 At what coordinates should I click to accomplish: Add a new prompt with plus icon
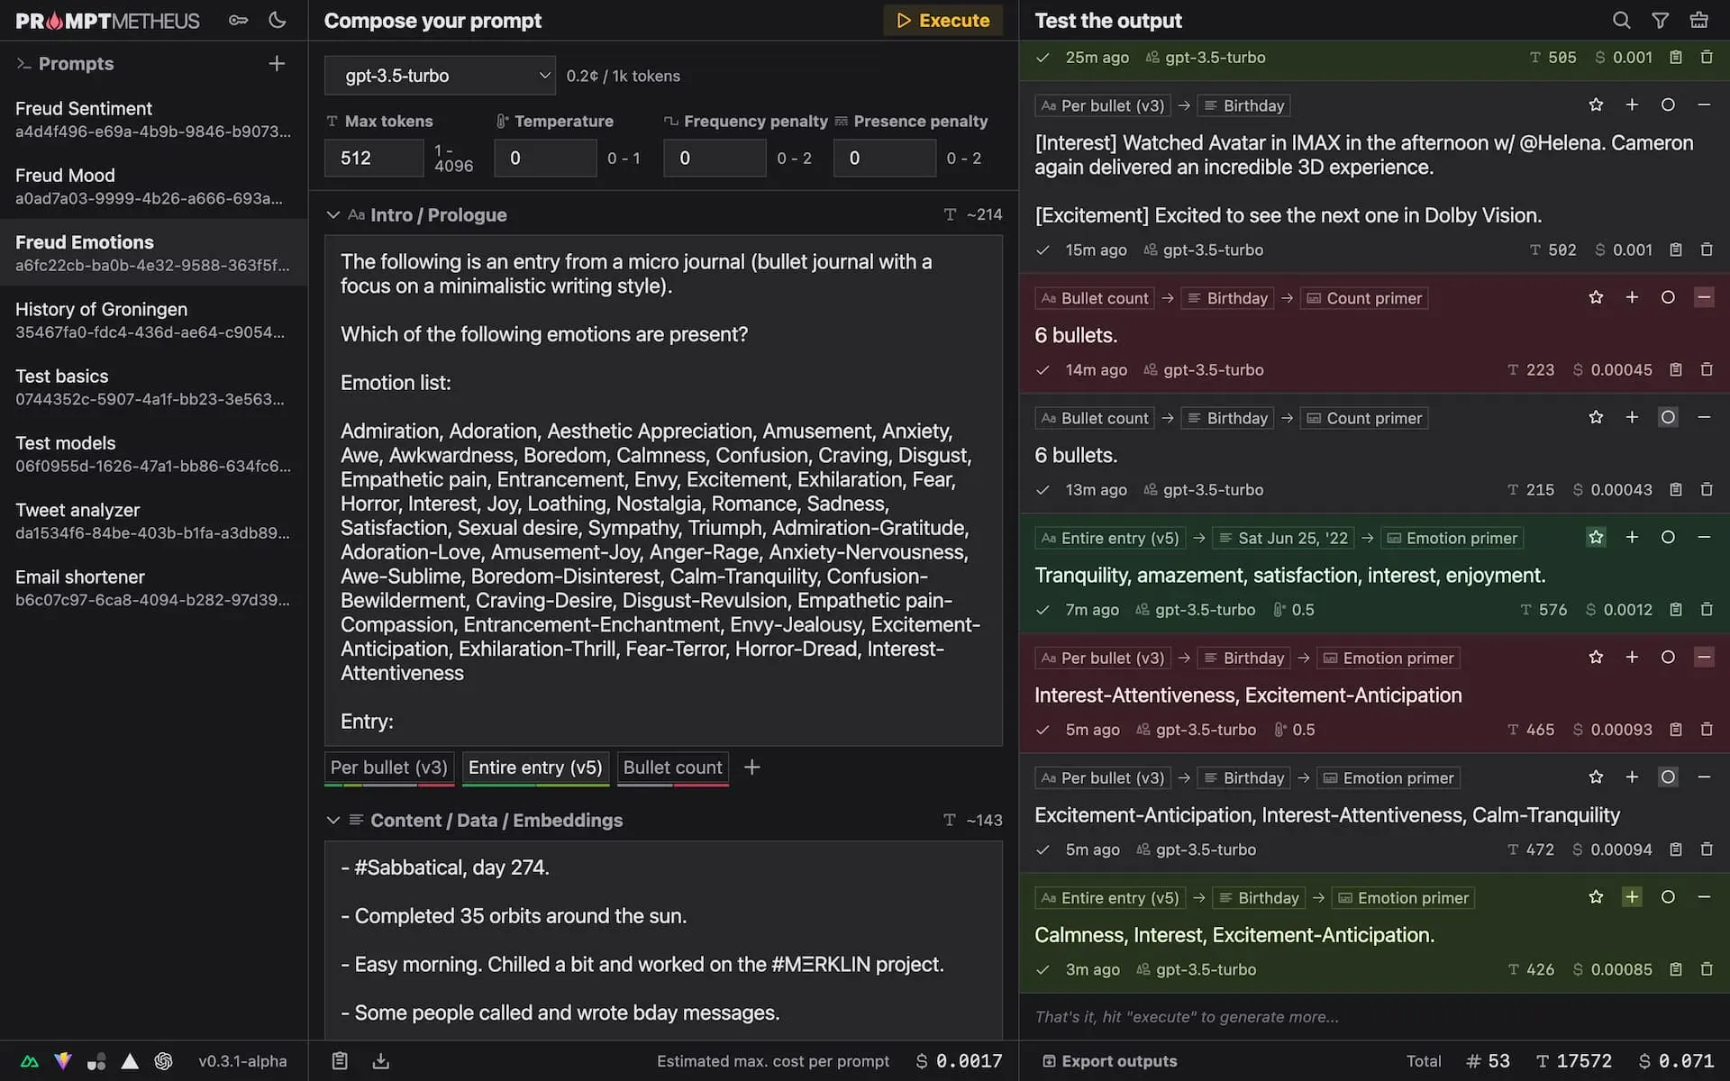277,63
